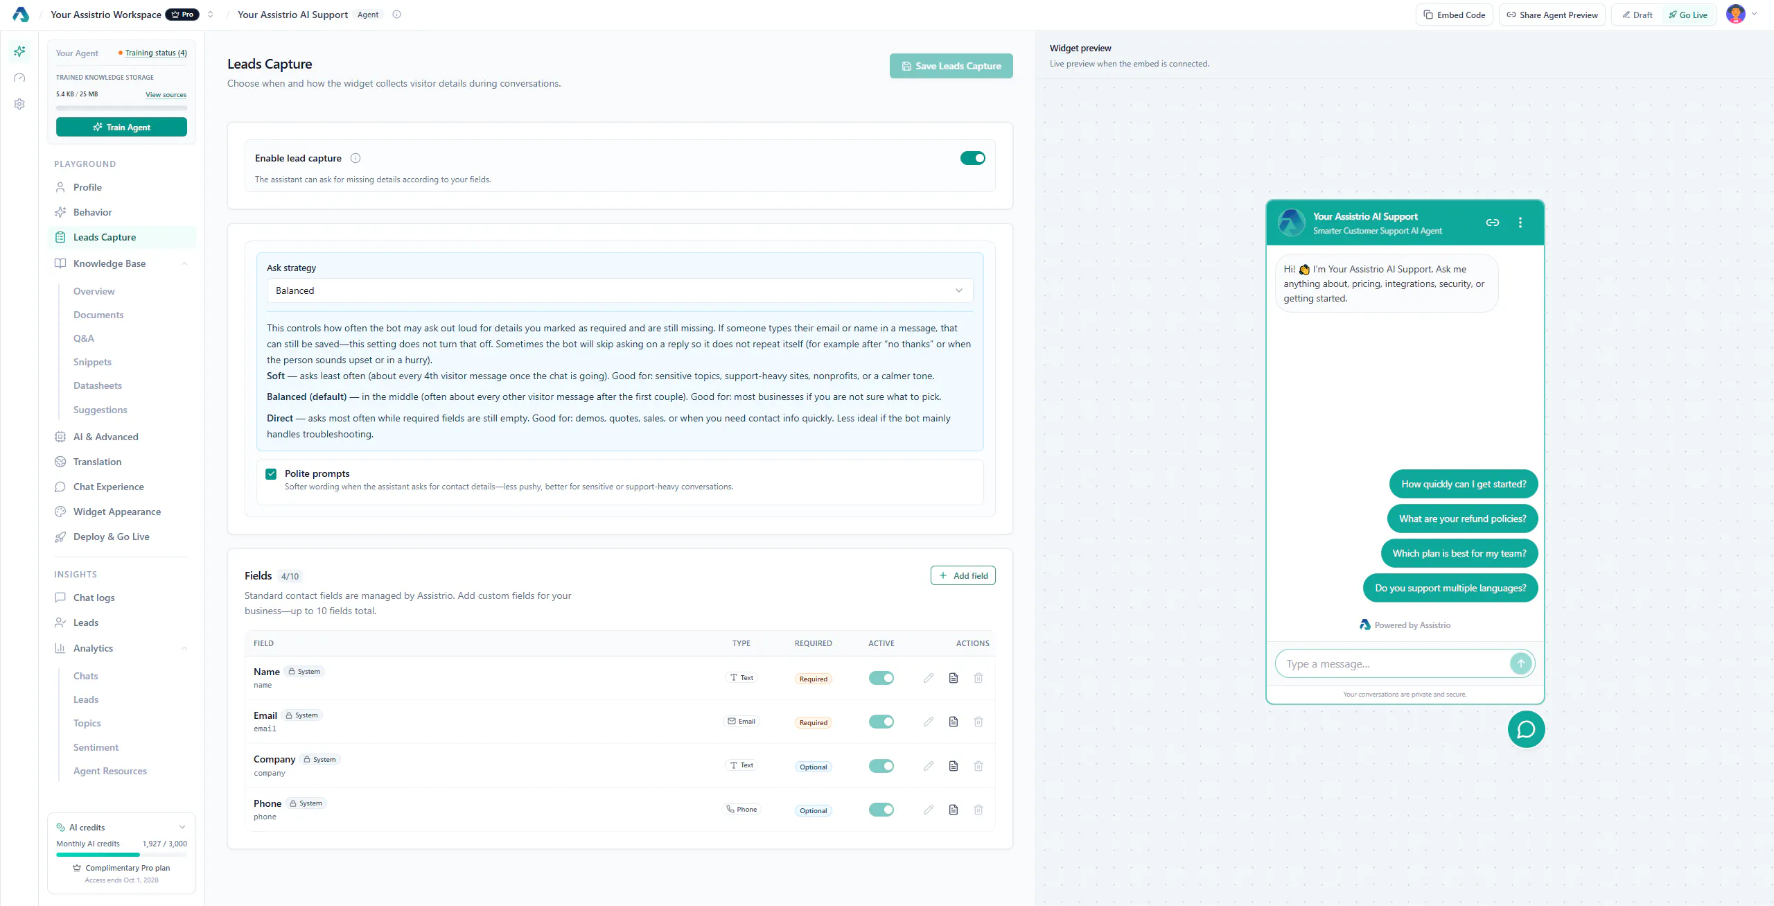1774x906 pixels.
Task: Collapse the Knowledge Base section
Action: click(184, 263)
